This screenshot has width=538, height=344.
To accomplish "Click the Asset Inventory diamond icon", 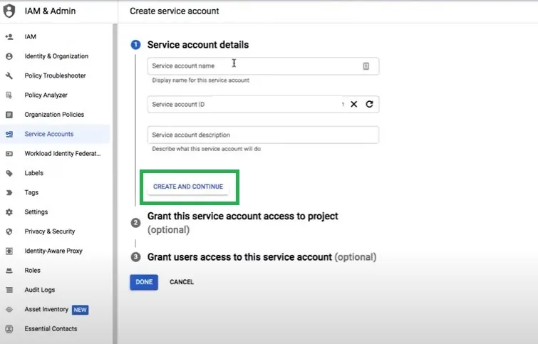I will (x=9, y=309).
